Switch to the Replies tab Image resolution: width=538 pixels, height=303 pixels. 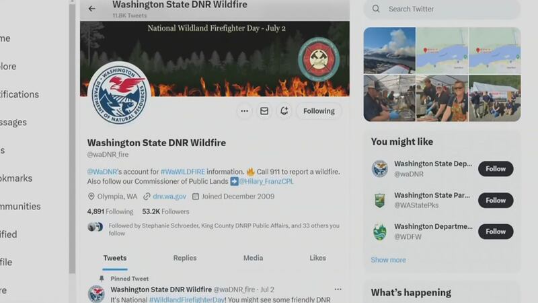[x=185, y=258]
